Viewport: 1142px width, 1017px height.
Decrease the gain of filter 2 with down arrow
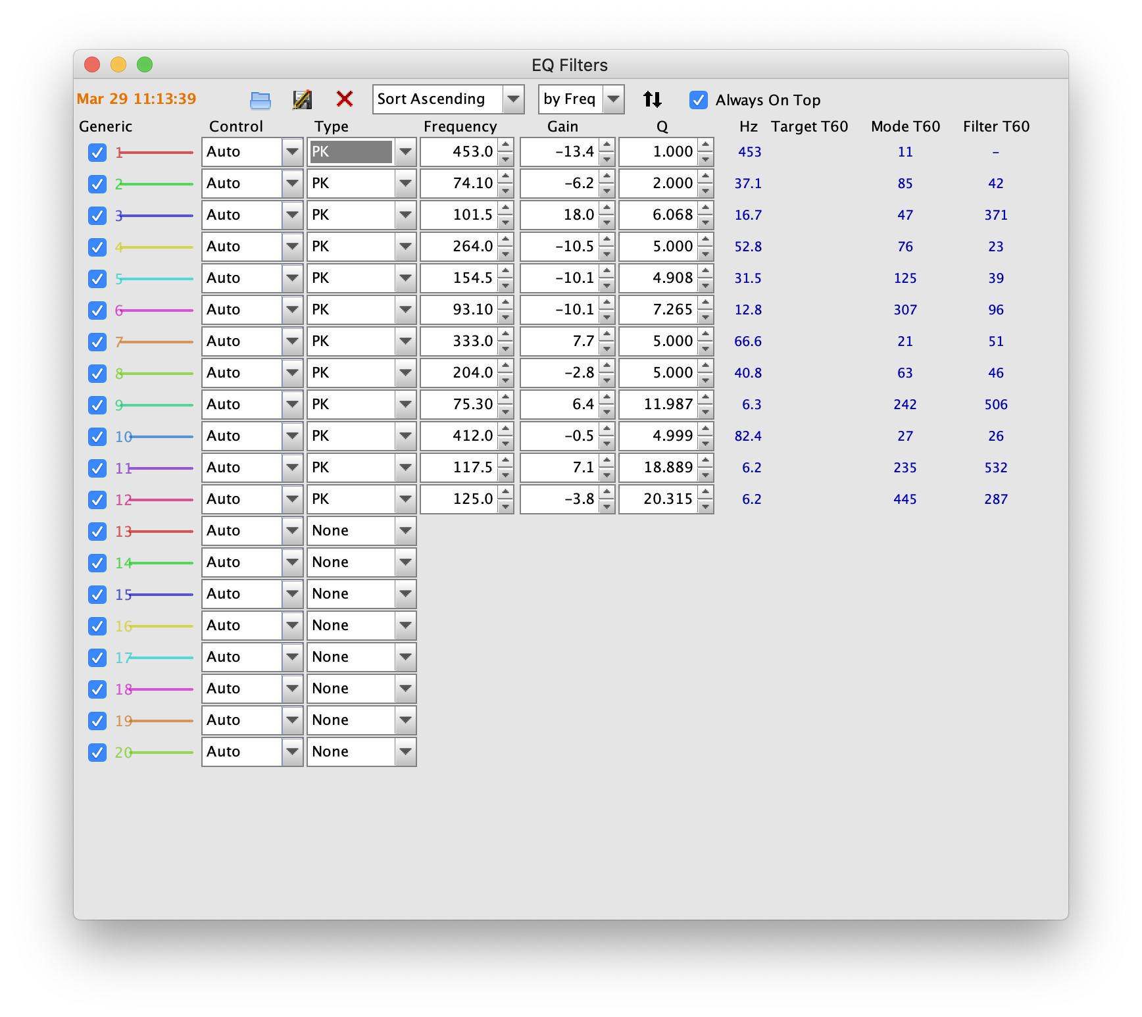coord(607,190)
